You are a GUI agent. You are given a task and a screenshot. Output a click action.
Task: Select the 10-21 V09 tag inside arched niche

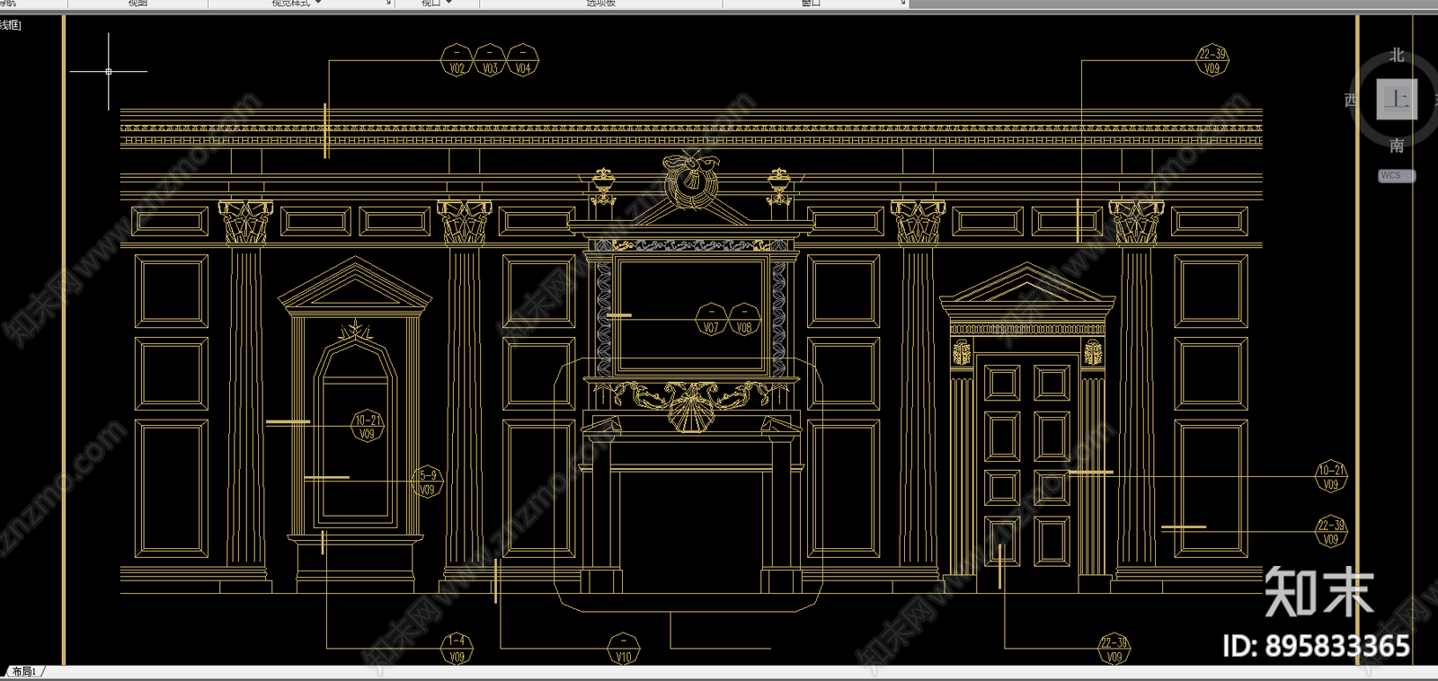pos(367,426)
